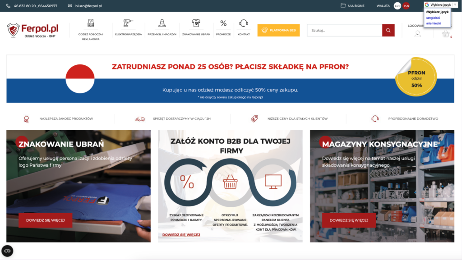This screenshot has width=462, height=260.
Task: Click Niższe ceny dla stałych klientów text
Action: pos(298,119)
